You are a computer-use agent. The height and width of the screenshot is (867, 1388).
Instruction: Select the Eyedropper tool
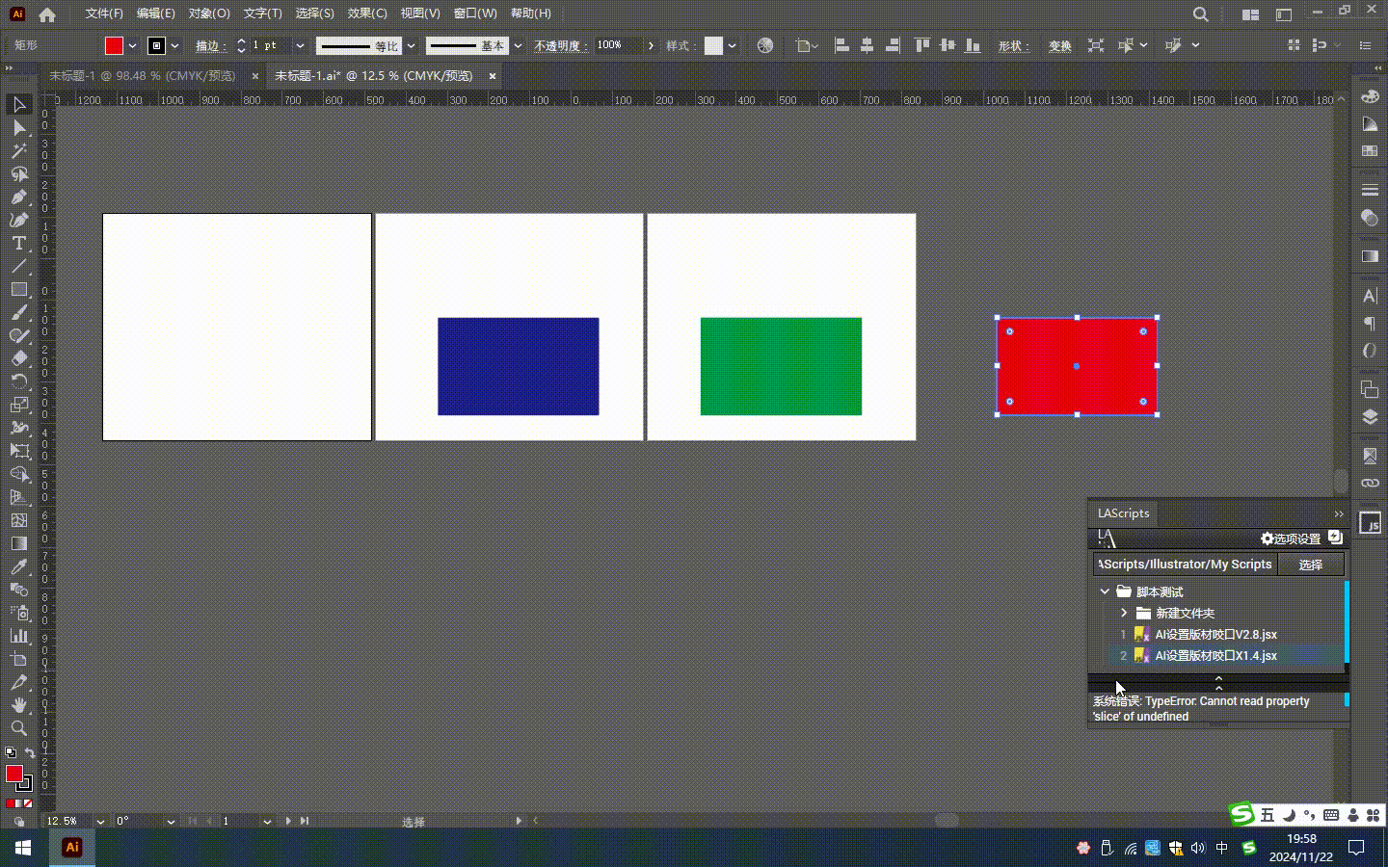coord(18,566)
